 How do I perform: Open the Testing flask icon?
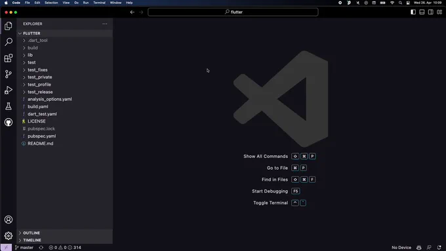[x=9, y=106]
